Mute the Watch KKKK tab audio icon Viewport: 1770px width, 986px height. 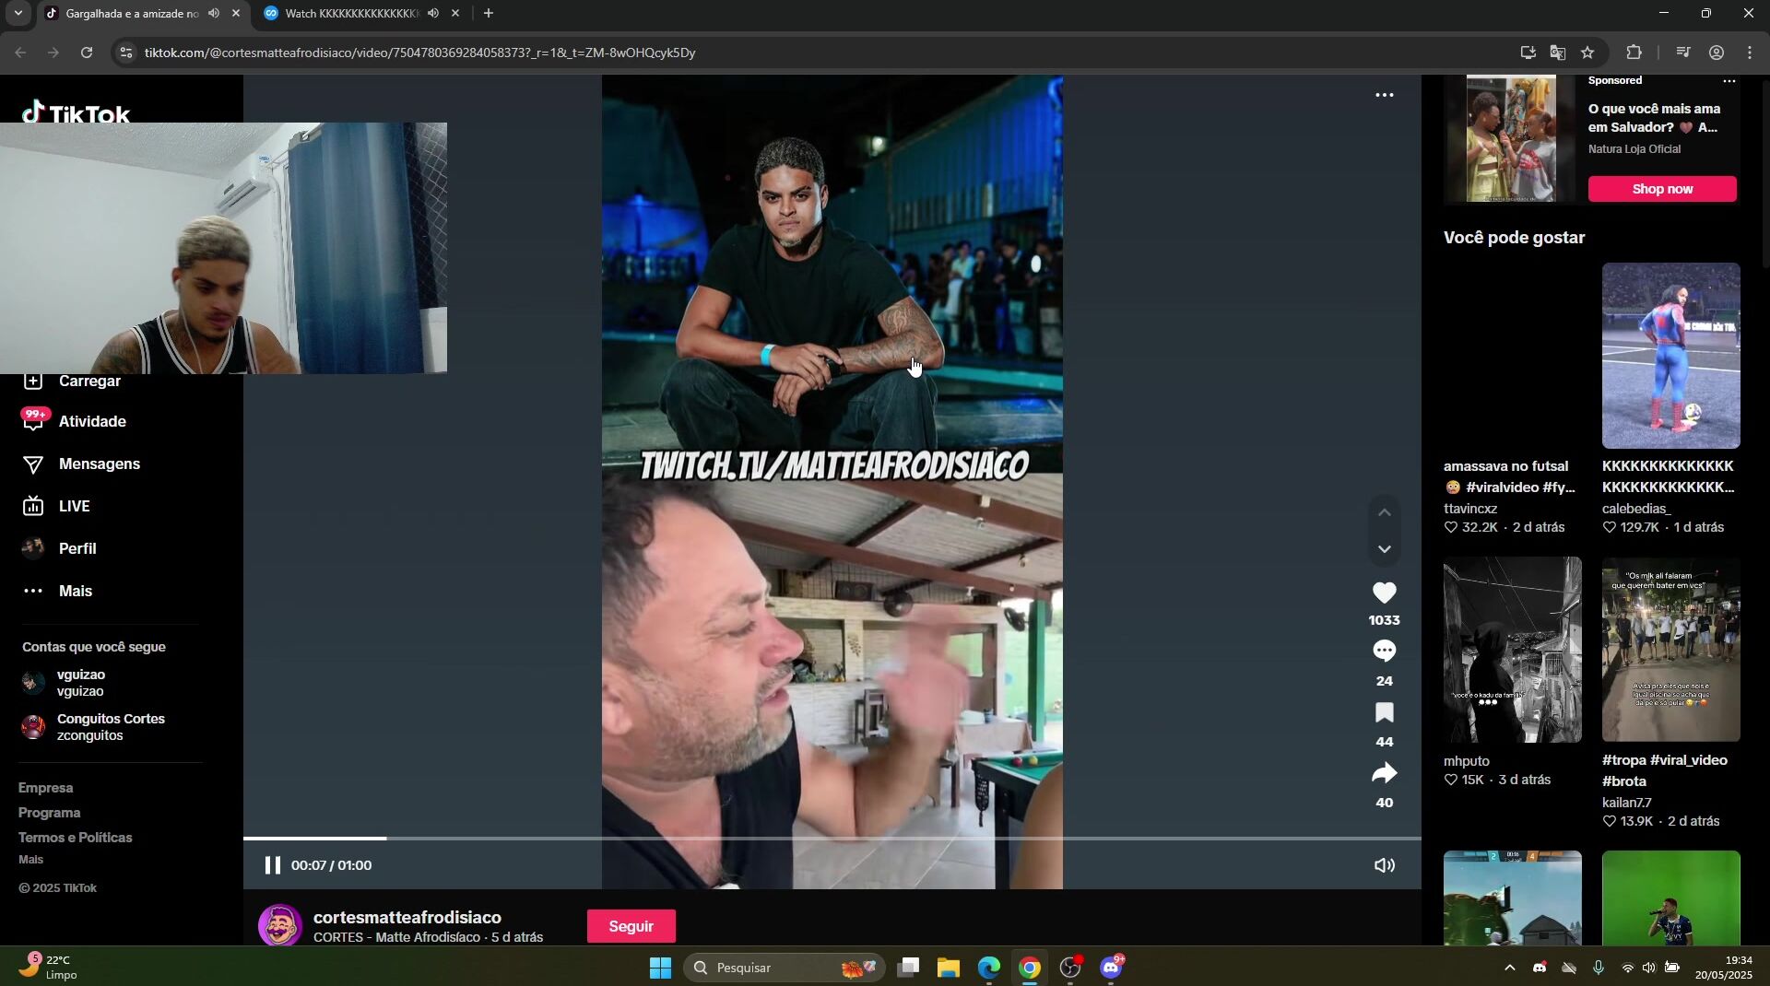tap(433, 13)
